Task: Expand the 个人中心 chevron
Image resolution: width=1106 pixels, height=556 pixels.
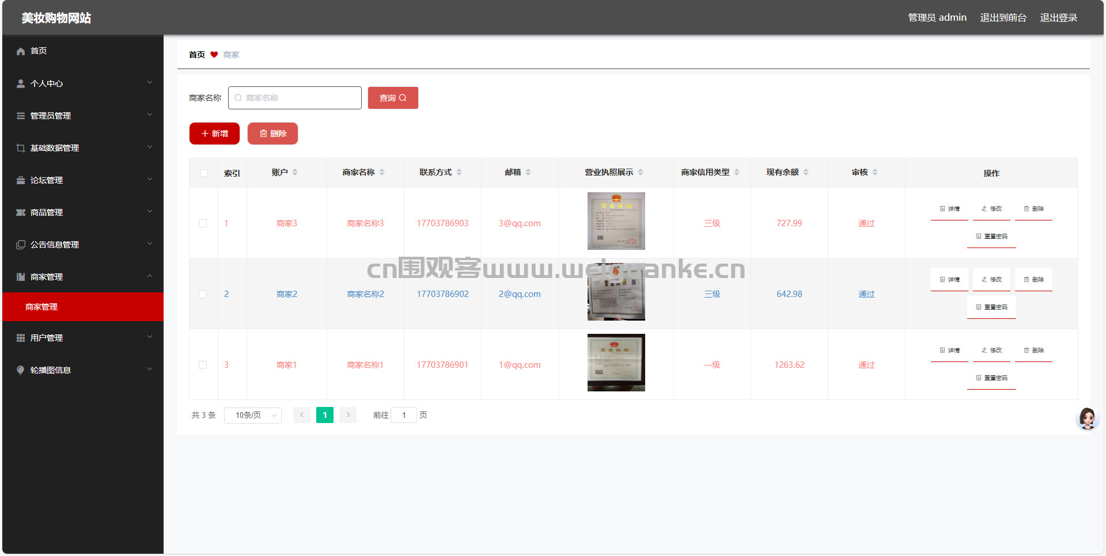Action: click(x=150, y=82)
